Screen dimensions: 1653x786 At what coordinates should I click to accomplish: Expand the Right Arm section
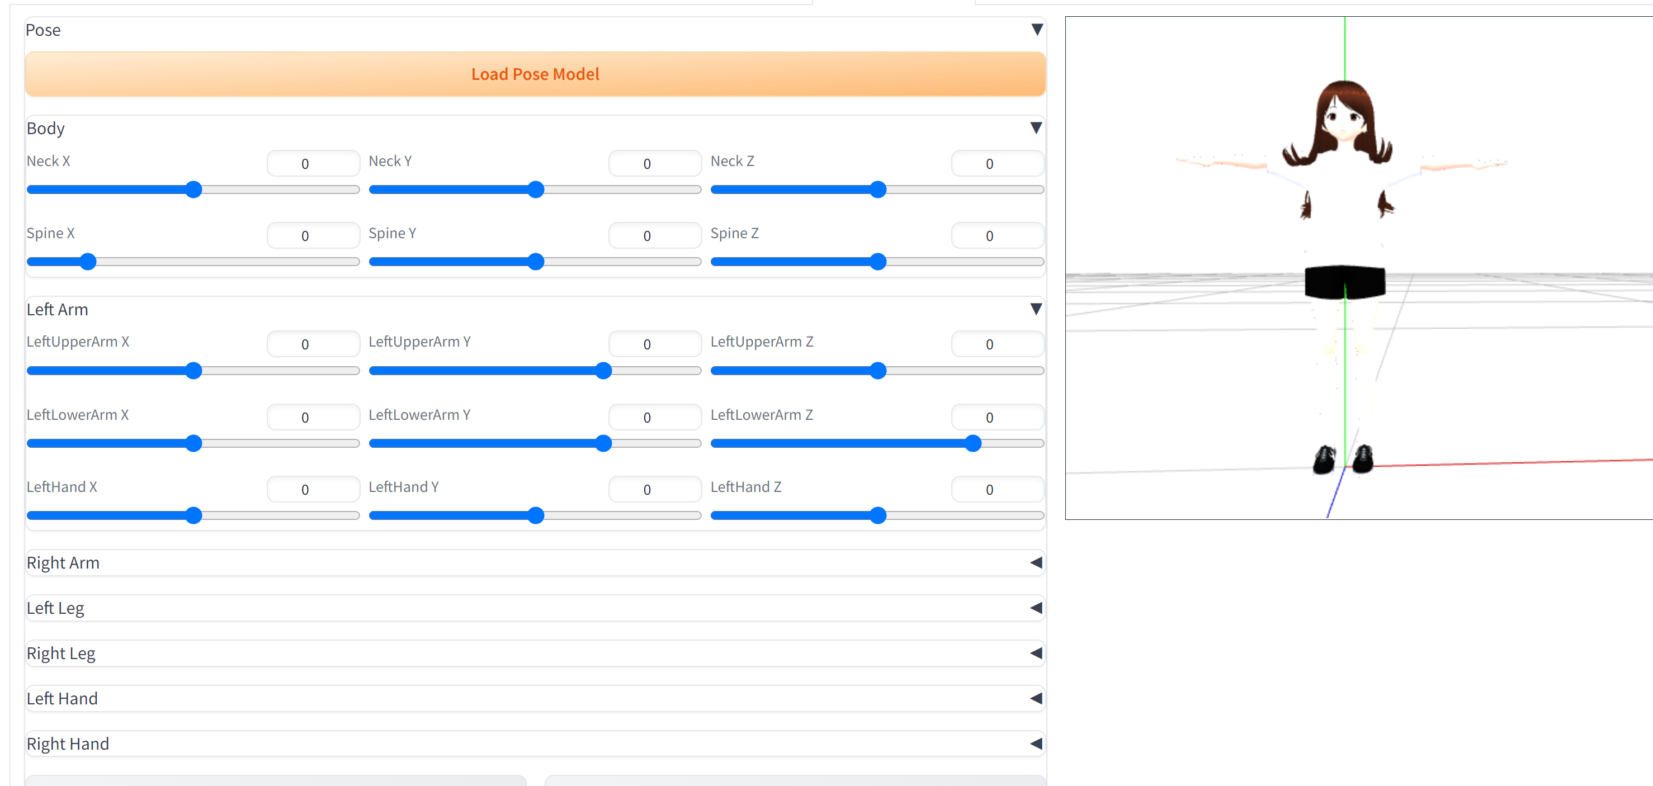pyautogui.click(x=1035, y=563)
